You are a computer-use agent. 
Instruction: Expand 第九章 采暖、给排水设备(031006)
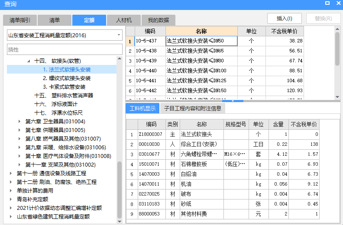tap(19, 148)
